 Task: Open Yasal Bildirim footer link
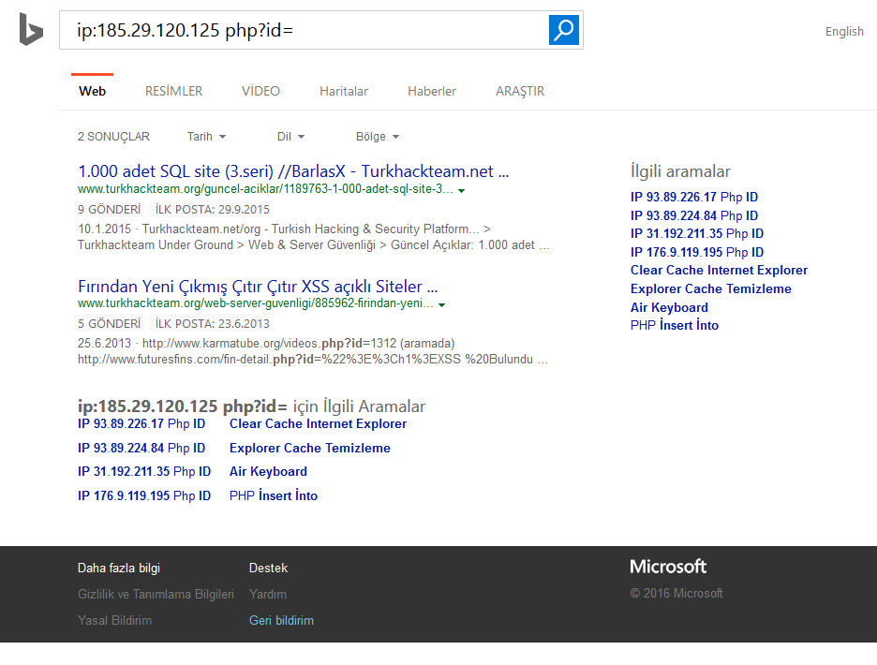[114, 620]
